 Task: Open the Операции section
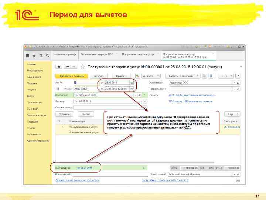click(32, 121)
